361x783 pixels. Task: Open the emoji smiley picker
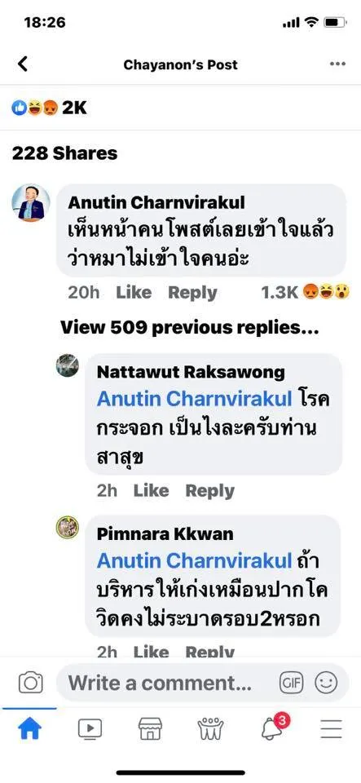coord(326,683)
